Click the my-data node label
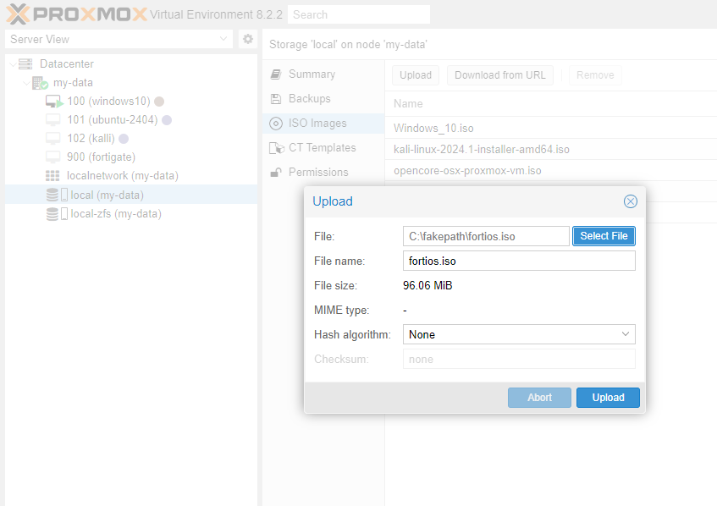 click(73, 83)
